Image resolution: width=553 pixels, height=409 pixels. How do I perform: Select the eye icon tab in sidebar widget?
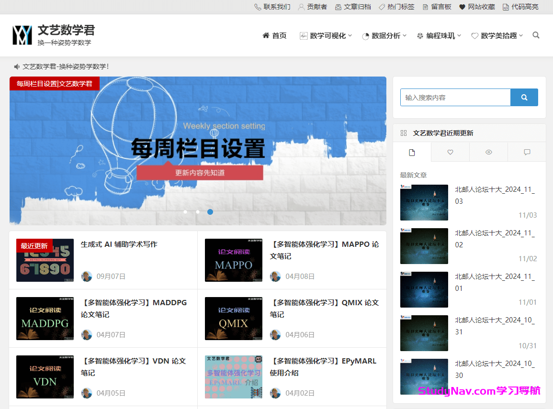(x=488, y=152)
